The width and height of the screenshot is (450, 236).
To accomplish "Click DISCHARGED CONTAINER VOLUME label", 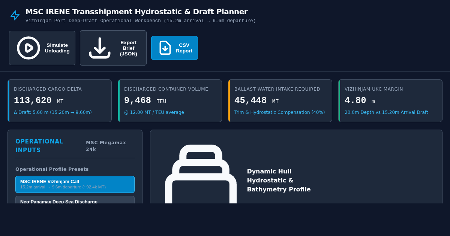I will point(166,89).
